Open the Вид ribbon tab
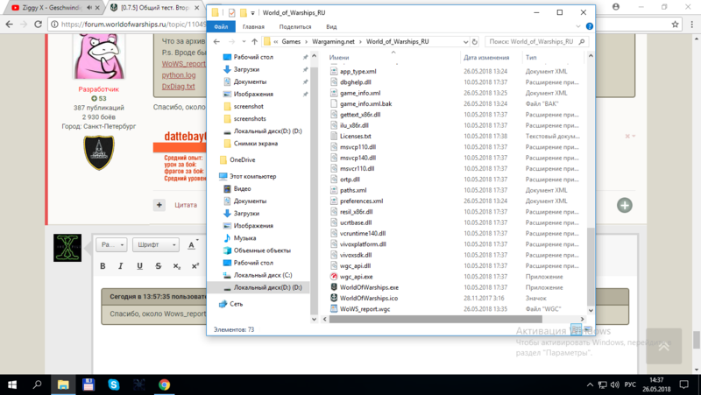Screen dimensions: 701x395 pos(331,27)
